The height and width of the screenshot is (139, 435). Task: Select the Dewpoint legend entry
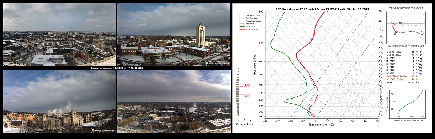249,26
